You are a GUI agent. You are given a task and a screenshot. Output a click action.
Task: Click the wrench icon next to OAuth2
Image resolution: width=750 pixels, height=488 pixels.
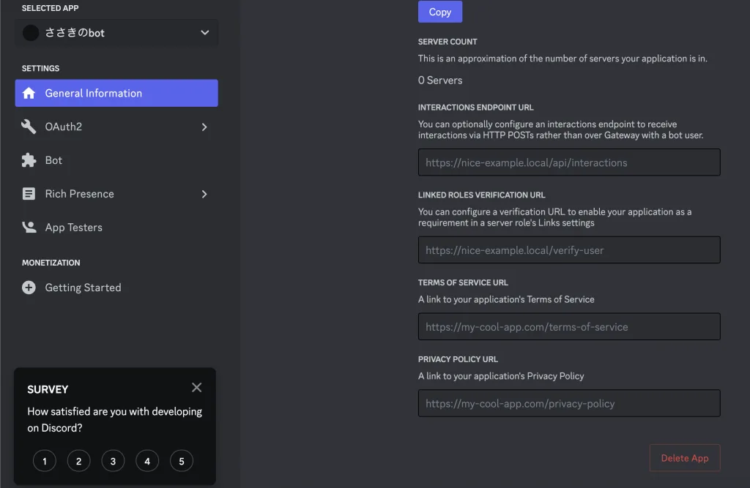(x=29, y=127)
